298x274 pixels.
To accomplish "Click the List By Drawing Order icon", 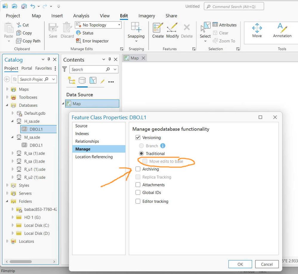I will coord(72,80).
